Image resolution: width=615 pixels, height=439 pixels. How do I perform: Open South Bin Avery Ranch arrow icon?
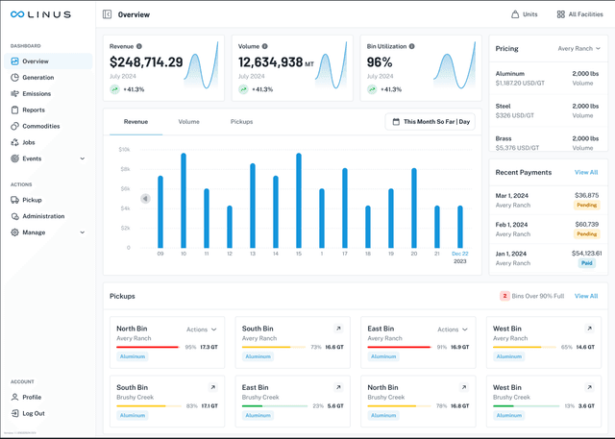pyautogui.click(x=338, y=329)
